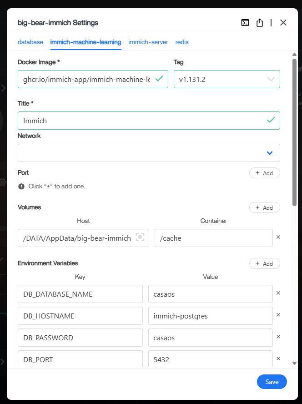Click the export/share icon in header
The height and width of the screenshot is (404, 302).
[x=260, y=23]
